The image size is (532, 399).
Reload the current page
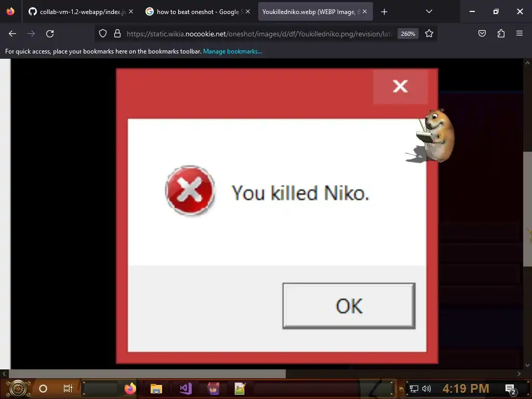(50, 34)
